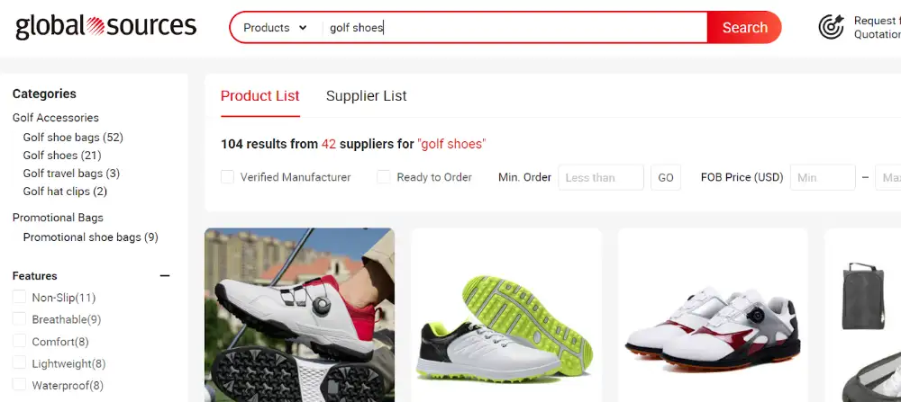Click the Global Sources logo
This screenshot has height=402, width=901.
tap(105, 27)
